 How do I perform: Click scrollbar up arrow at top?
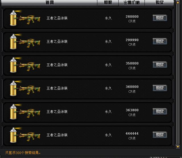pyautogui.click(x=178, y=3)
